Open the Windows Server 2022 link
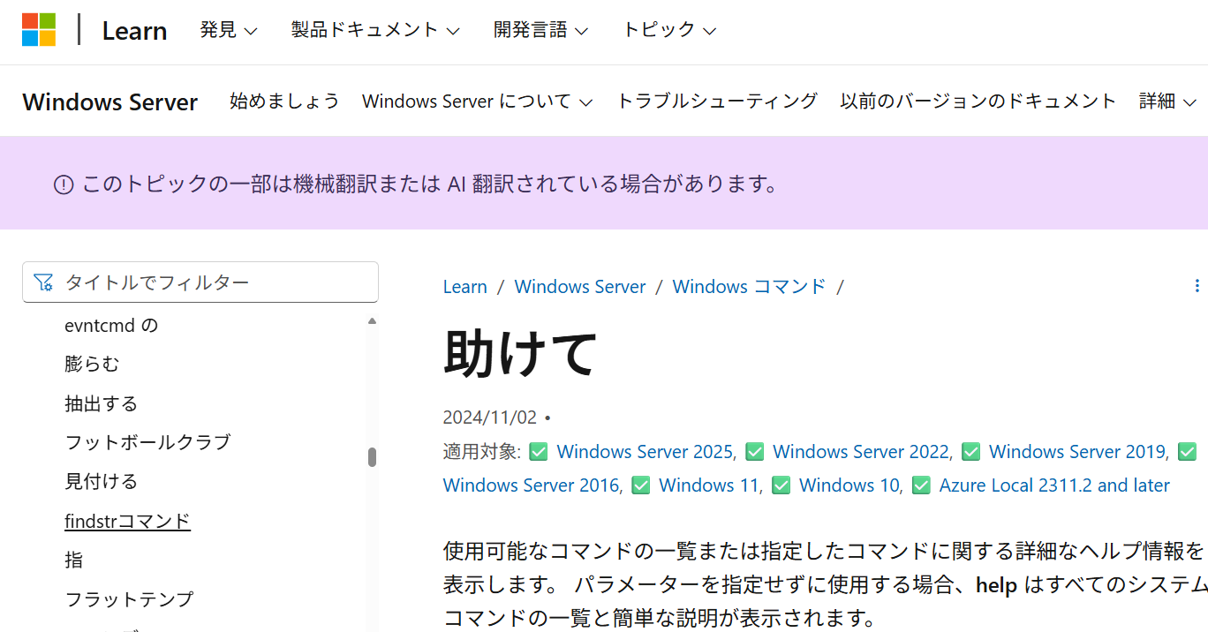The height and width of the screenshot is (632, 1208). (x=860, y=452)
